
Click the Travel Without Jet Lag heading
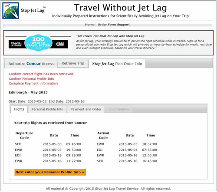(x=120, y=8)
